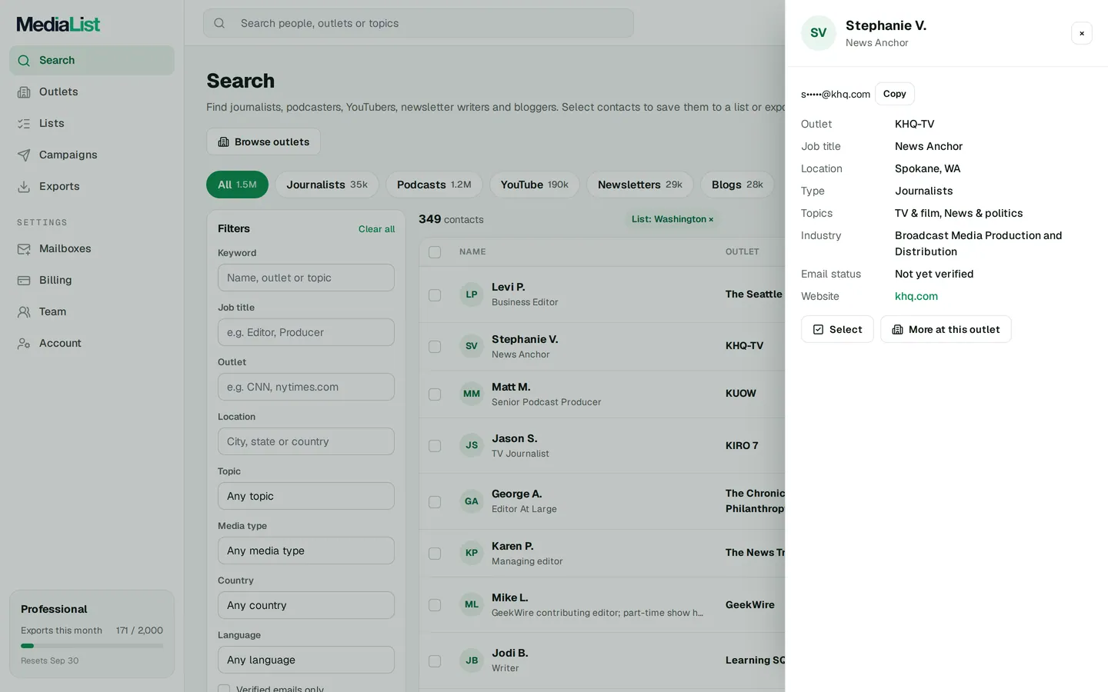This screenshot has width=1108, height=692.
Task: Open the Any language dropdown
Action: pyautogui.click(x=306, y=660)
